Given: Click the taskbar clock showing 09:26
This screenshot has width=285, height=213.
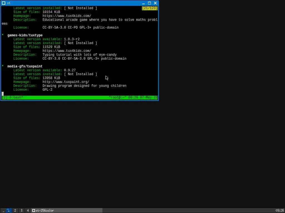Looking at the screenshot, I should point(279,211).
